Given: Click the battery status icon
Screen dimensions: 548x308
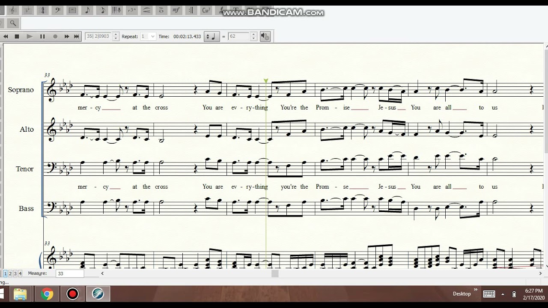Looking at the screenshot, I should pyautogui.click(x=514, y=294).
